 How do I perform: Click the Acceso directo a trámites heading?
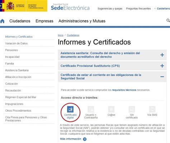point(80,98)
